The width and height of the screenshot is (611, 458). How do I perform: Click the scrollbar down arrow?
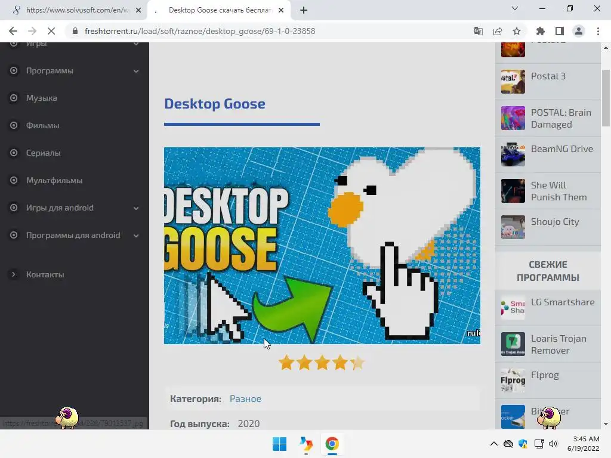click(606, 424)
